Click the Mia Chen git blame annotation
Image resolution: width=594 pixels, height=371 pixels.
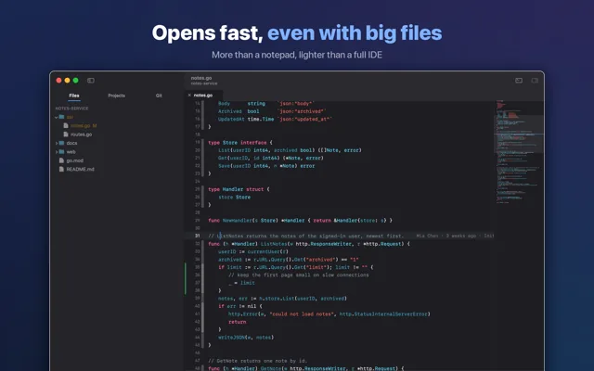click(x=455, y=236)
